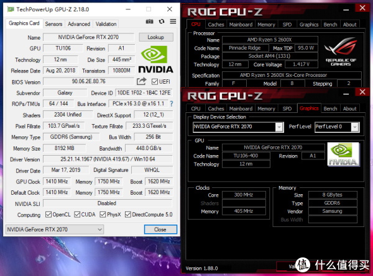Click the Subvendor Galaxy field
The width and height of the screenshot is (373, 276).
[x=65, y=93]
